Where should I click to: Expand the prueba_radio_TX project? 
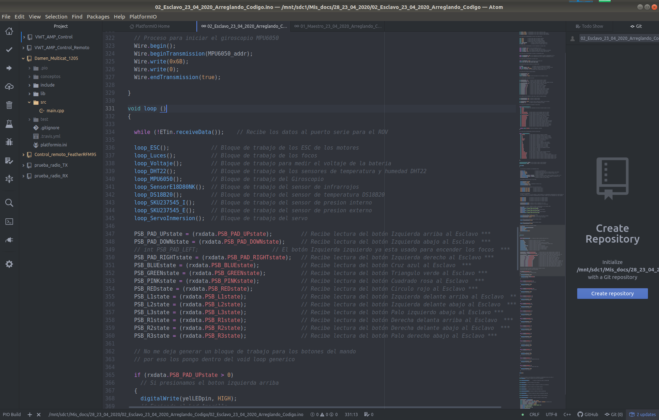23,165
